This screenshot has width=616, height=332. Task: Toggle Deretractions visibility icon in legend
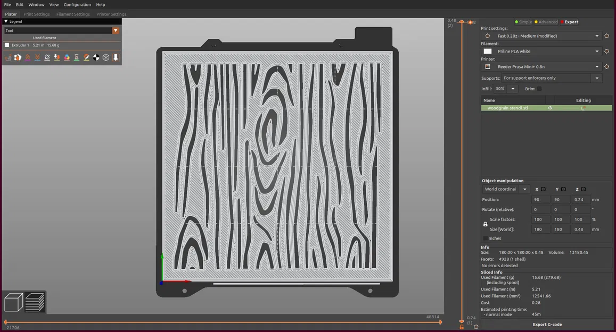click(x=37, y=57)
